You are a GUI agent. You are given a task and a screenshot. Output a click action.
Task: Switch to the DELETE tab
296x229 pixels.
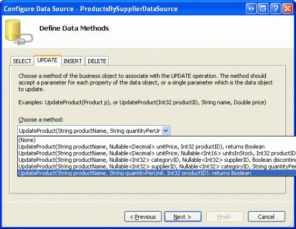[x=97, y=61]
